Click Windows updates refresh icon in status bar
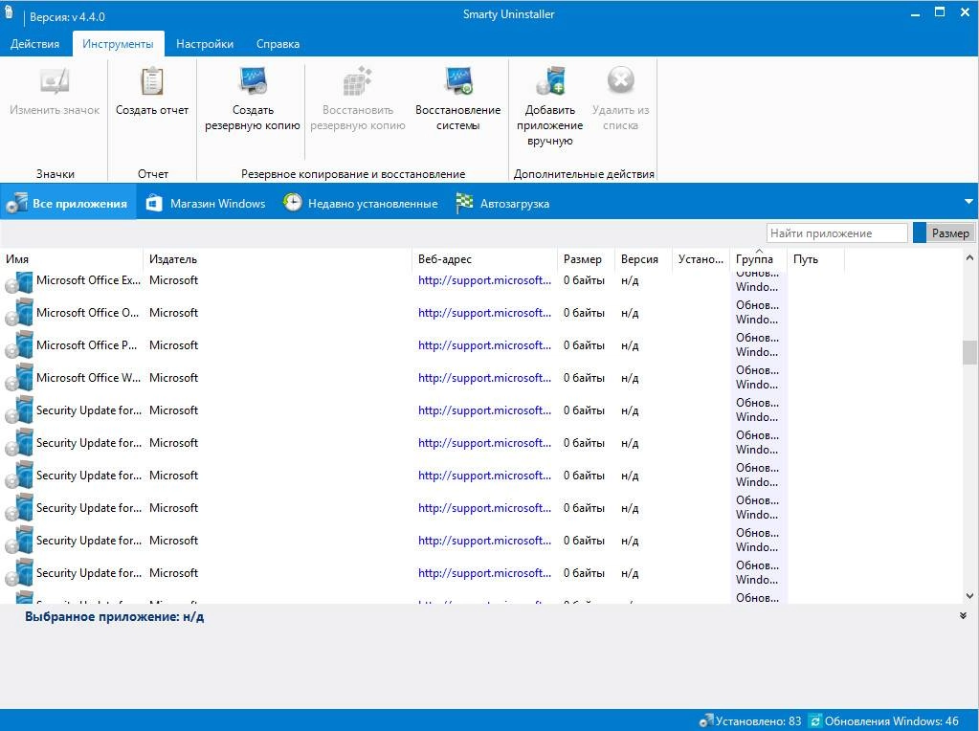Image resolution: width=979 pixels, height=731 pixels. [815, 721]
